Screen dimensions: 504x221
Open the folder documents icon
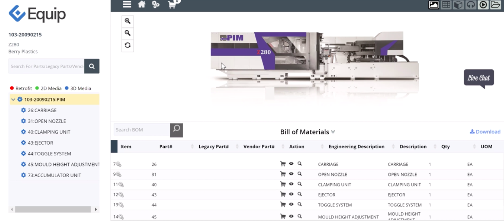tap(495, 5)
